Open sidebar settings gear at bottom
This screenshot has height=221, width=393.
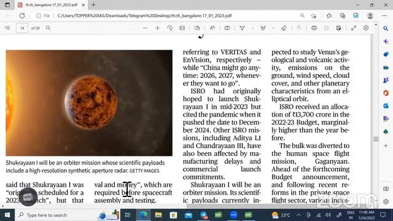[386, 201]
